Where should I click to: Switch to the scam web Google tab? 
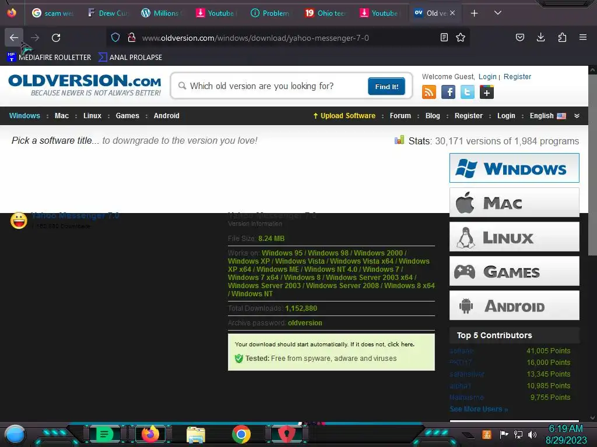coord(52,13)
